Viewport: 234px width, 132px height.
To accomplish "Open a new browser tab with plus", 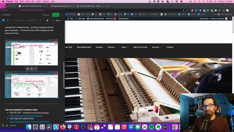I will tap(107, 6).
